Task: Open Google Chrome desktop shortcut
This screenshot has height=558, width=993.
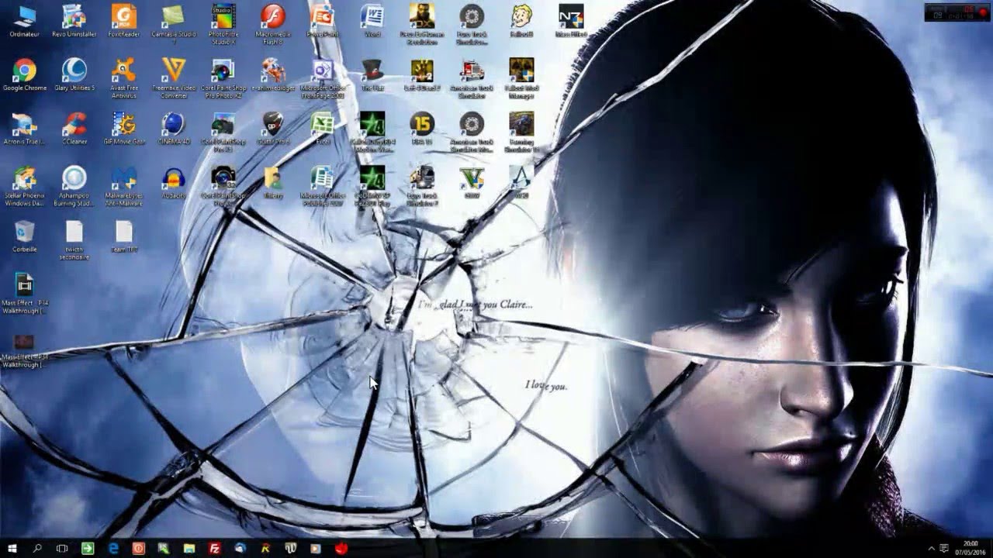Action: coord(25,75)
